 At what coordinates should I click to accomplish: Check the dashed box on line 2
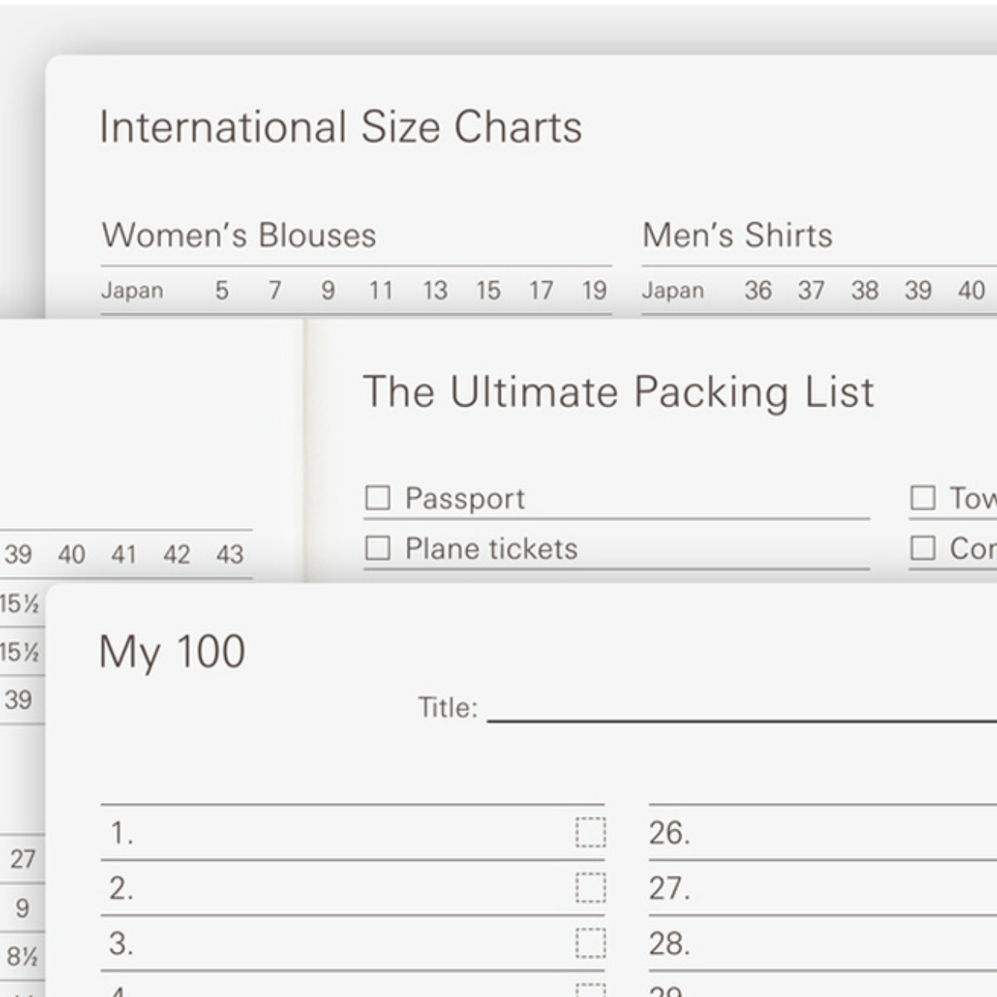[x=590, y=887]
